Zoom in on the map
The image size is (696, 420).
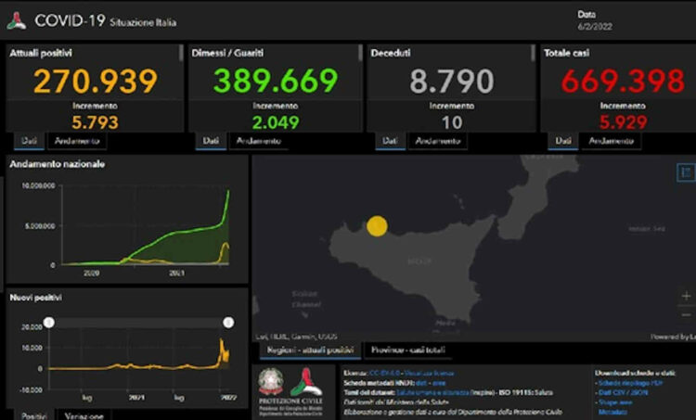[686, 297]
